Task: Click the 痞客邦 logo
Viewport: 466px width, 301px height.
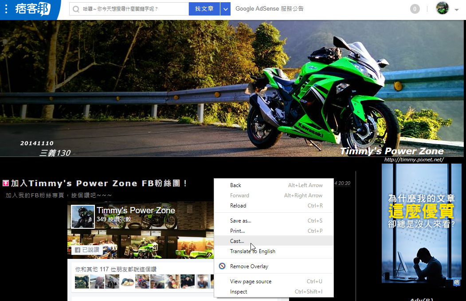Action: (33, 9)
